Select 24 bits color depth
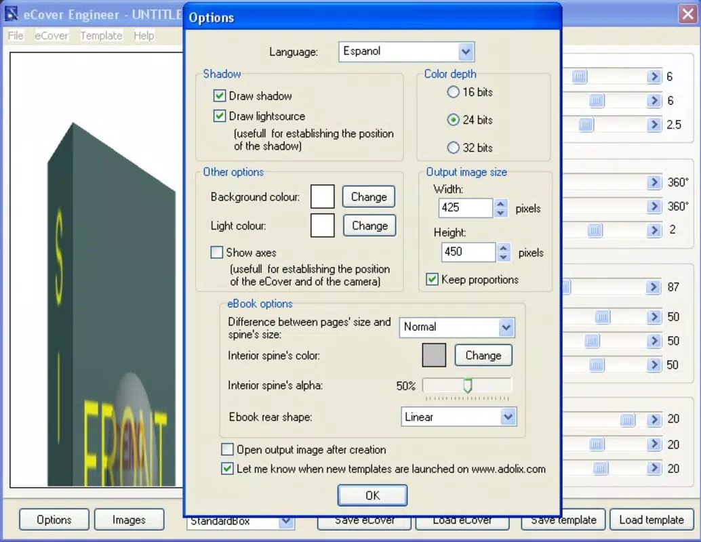This screenshot has width=701, height=542. tap(453, 120)
